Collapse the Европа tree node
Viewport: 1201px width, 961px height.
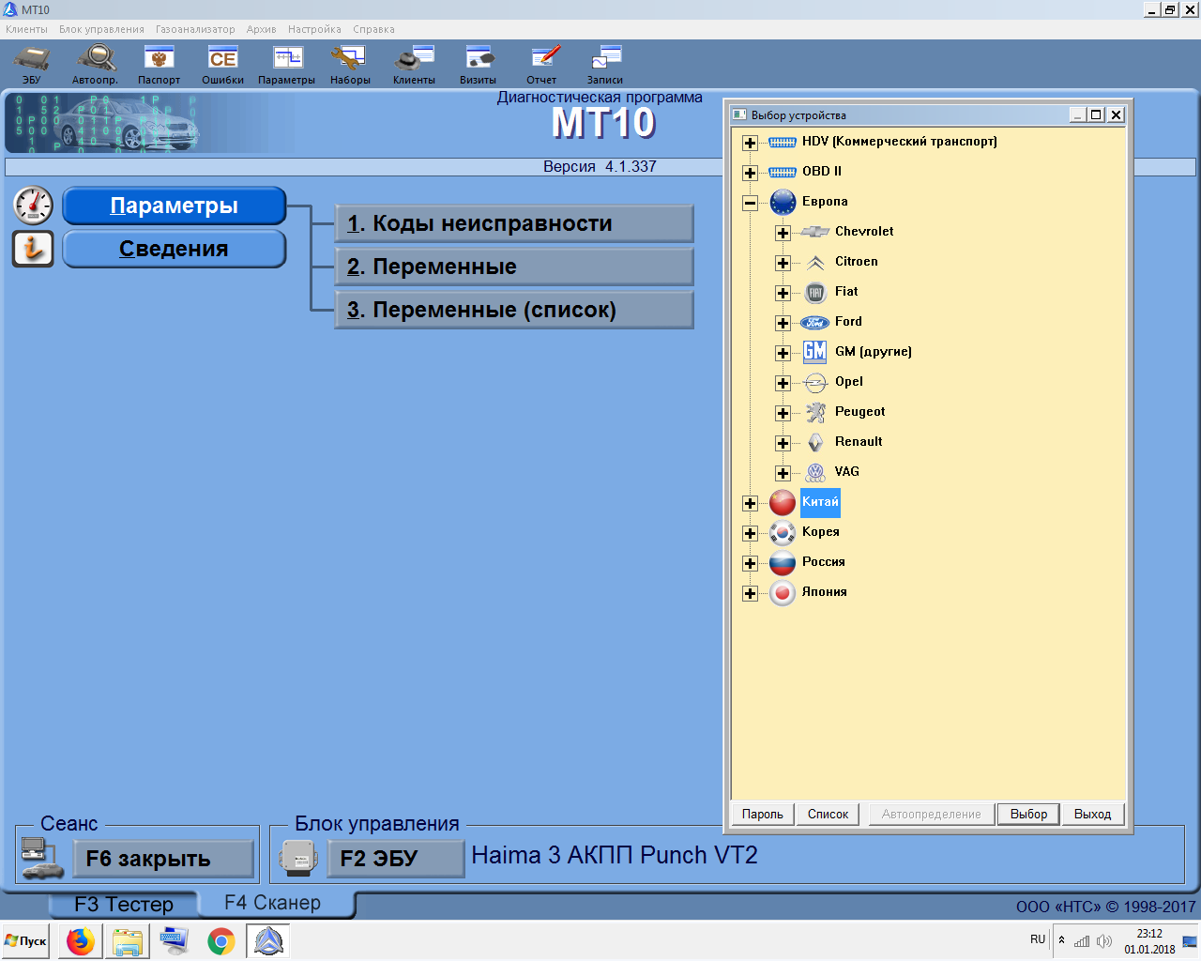pos(750,203)
